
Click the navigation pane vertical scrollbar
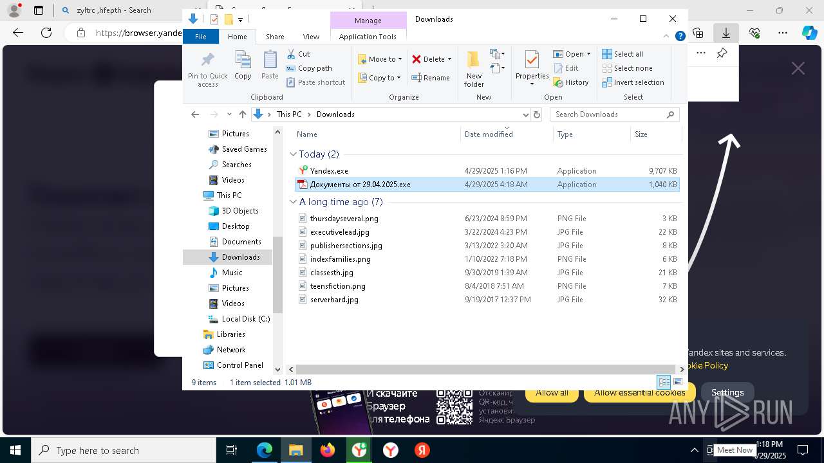click(x=278, y=275)
